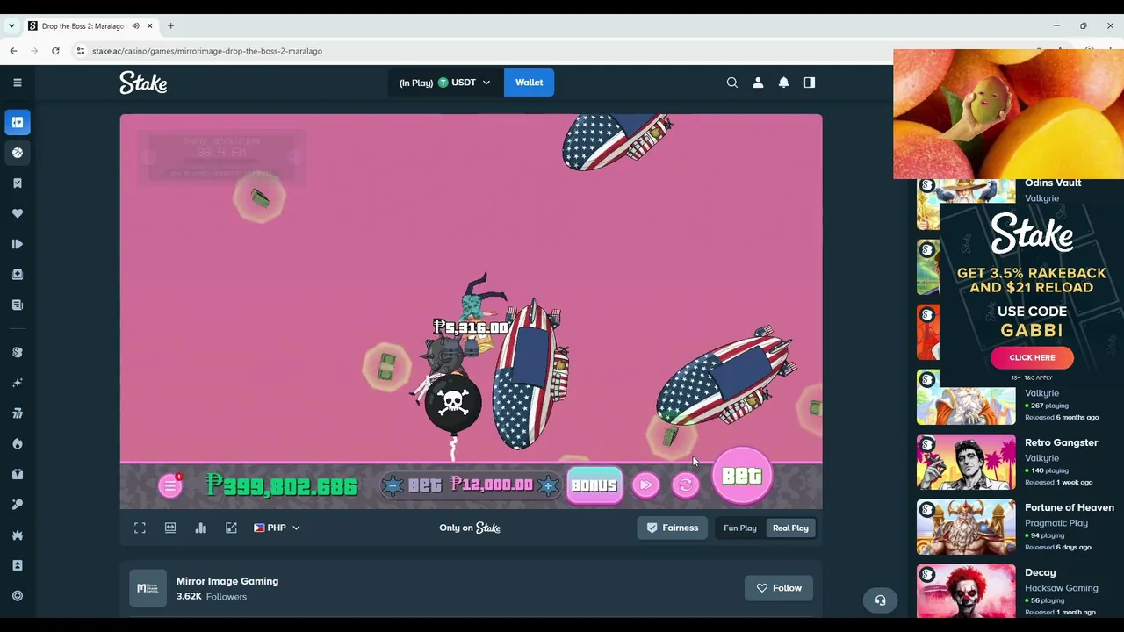Click the gift-box sidebar icon
The height and width of the screenshot is (632, 1124).
[x=17, y=474]
